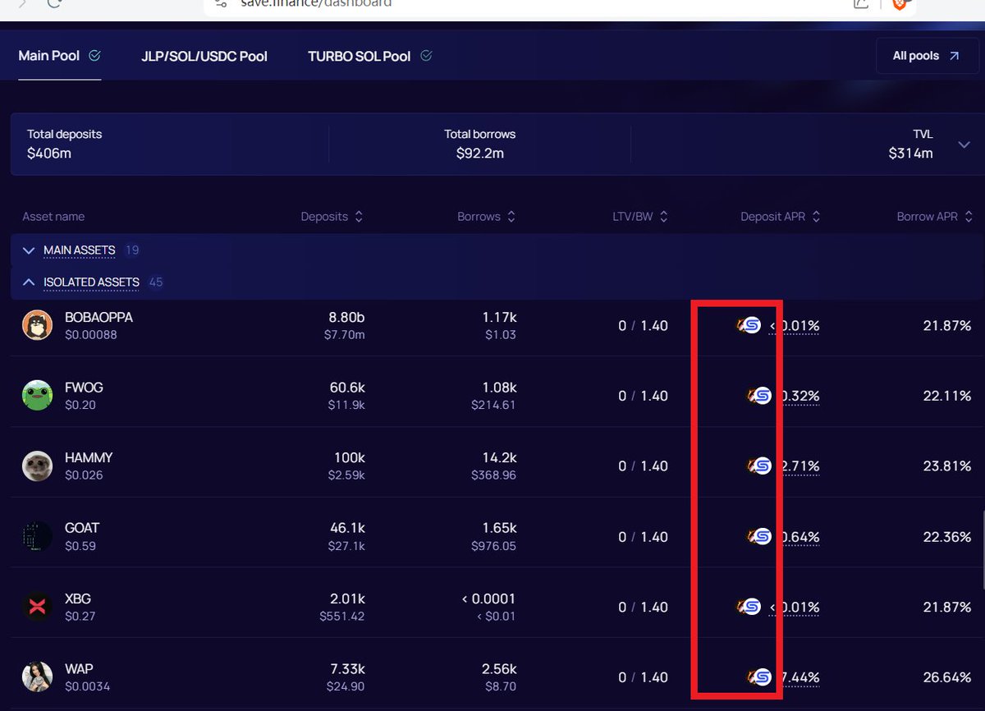Sort the table by Deposit APR column

780,217
